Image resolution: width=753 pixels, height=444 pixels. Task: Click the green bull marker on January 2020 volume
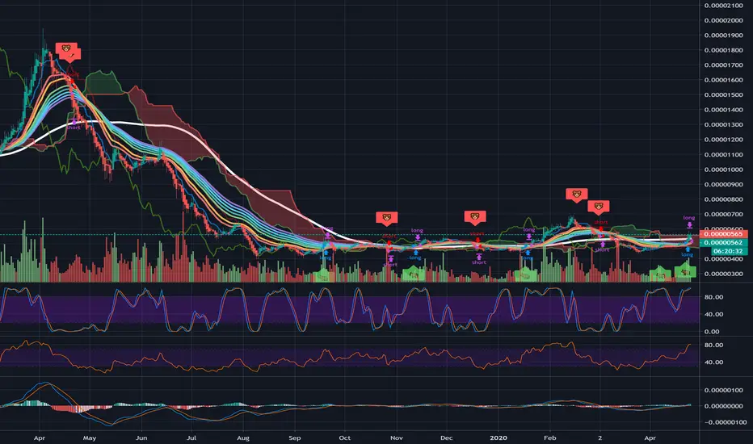pos(526,275)
